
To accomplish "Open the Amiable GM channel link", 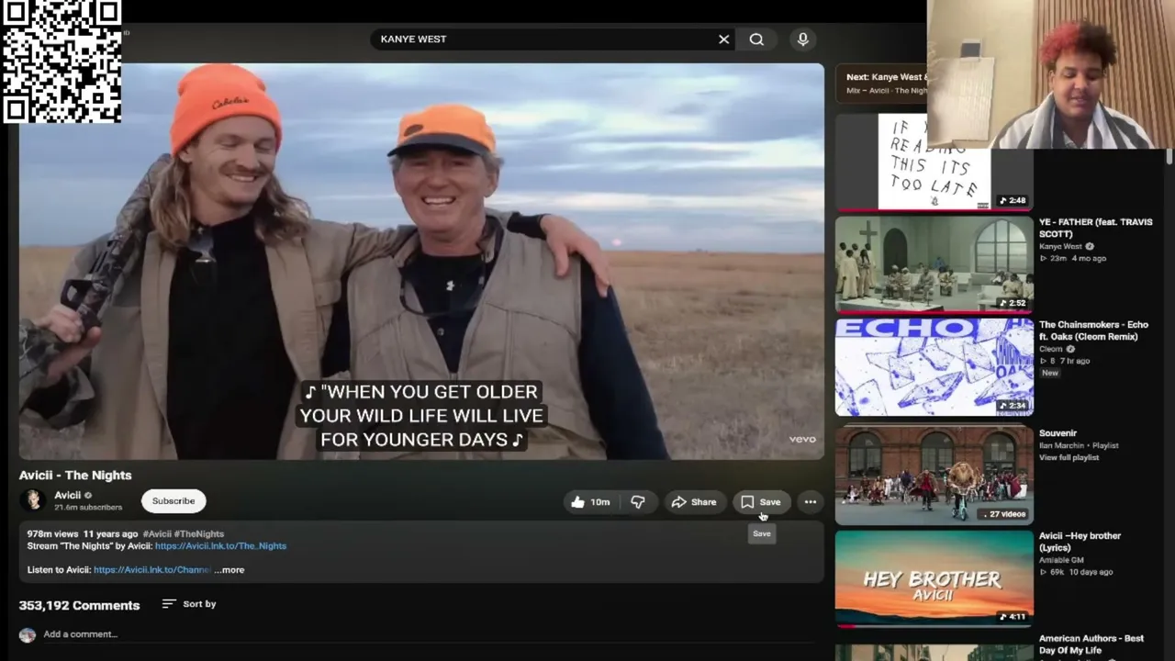I will coord(1061,560).
